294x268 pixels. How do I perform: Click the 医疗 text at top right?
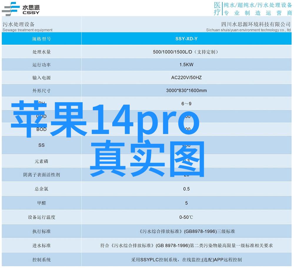coord(217,9)
